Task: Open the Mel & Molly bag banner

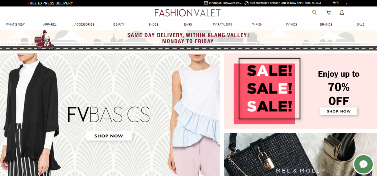Action: coord(300,154)
